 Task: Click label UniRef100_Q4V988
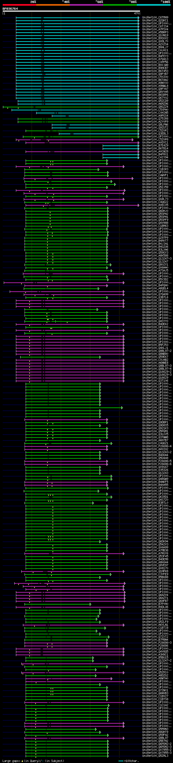[155, 223]
